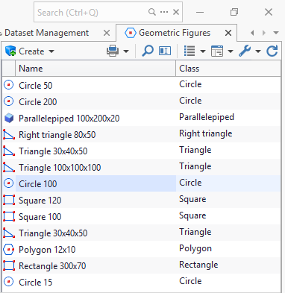The image size is (285, 293).
Task: Close the Geometric Figures tab
Action: pos(228,33)
